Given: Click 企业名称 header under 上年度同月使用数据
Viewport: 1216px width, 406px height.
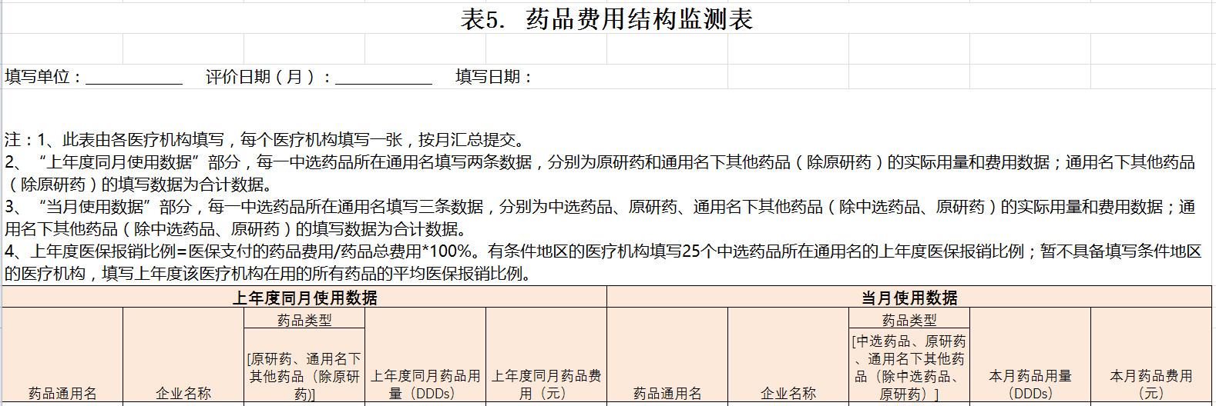Looking at the screenshot, I should tap(183, 393).
